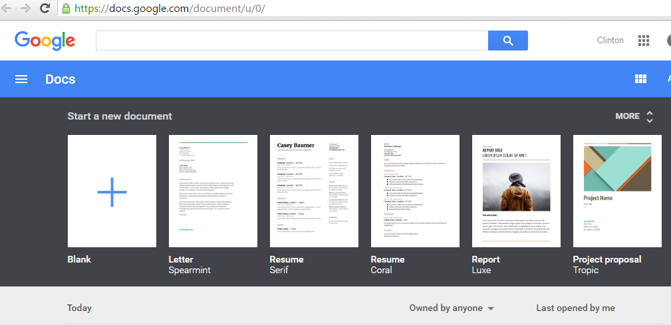Click the Docs title in blue header
Image resolution: width=671 pixels, height=325 pixels.
coord(61,80)
